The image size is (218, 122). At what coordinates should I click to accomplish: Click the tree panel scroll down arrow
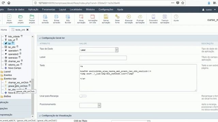[33, 116]
